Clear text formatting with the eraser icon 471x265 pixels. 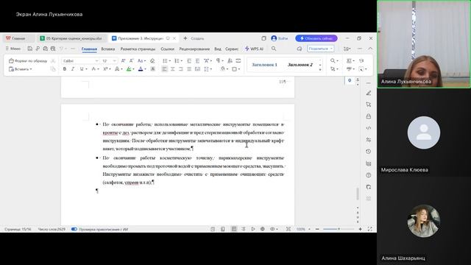152,60
